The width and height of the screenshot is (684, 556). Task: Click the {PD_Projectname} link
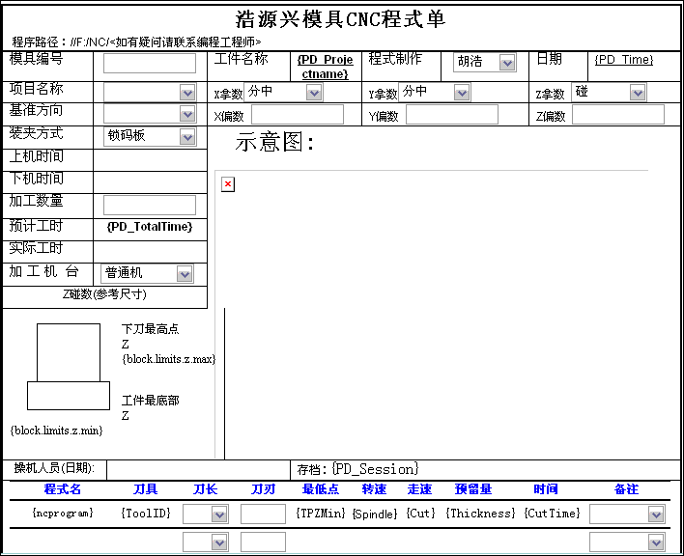(x=325, y=67)
